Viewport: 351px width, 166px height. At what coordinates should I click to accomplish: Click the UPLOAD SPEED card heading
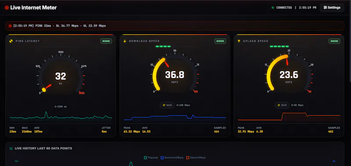(x=255, y=41)
